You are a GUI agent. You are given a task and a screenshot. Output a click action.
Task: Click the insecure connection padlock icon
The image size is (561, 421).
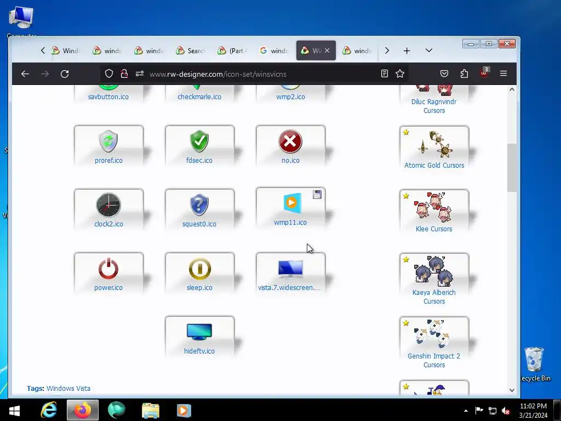pos(124,74)
